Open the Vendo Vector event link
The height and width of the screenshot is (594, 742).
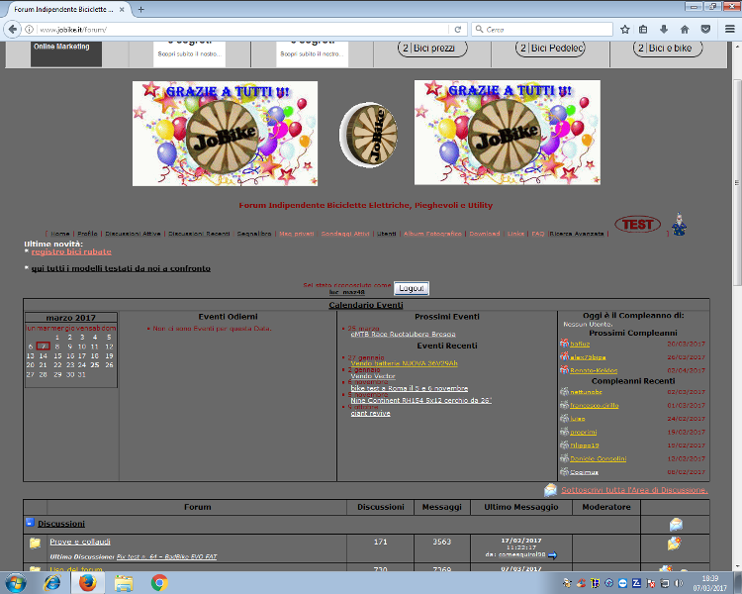pos(373,376)
